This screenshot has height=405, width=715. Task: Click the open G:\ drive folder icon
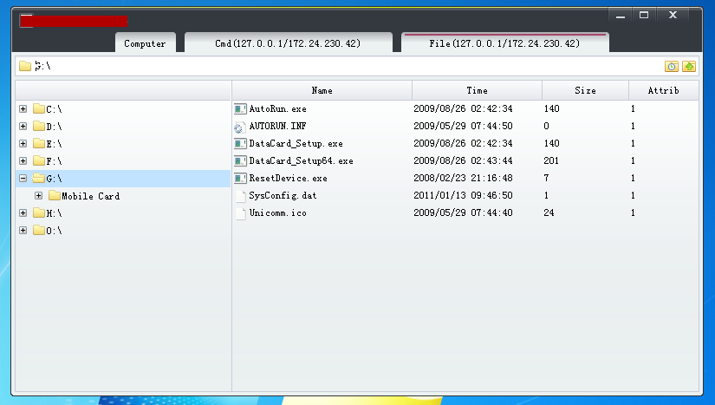(x=39, y=178)
